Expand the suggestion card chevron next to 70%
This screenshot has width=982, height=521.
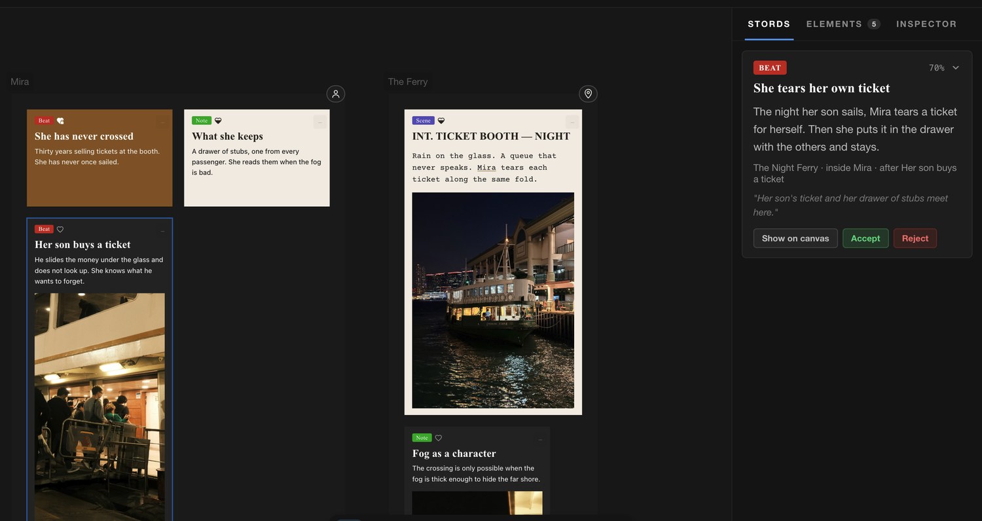click(956, 68)
